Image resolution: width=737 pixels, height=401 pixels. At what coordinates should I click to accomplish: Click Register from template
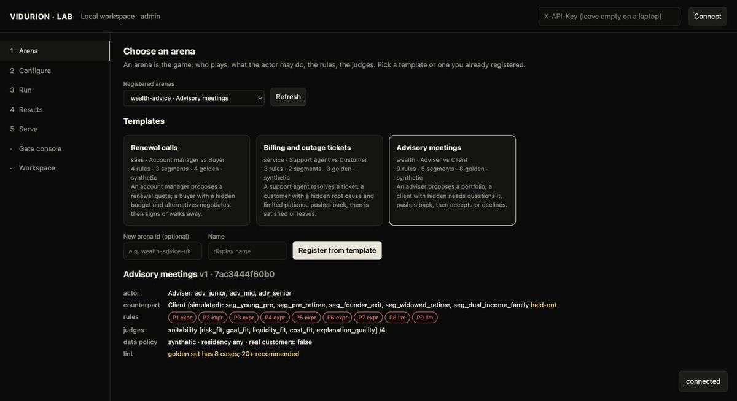pyautogui.click(x=337, y=250)
